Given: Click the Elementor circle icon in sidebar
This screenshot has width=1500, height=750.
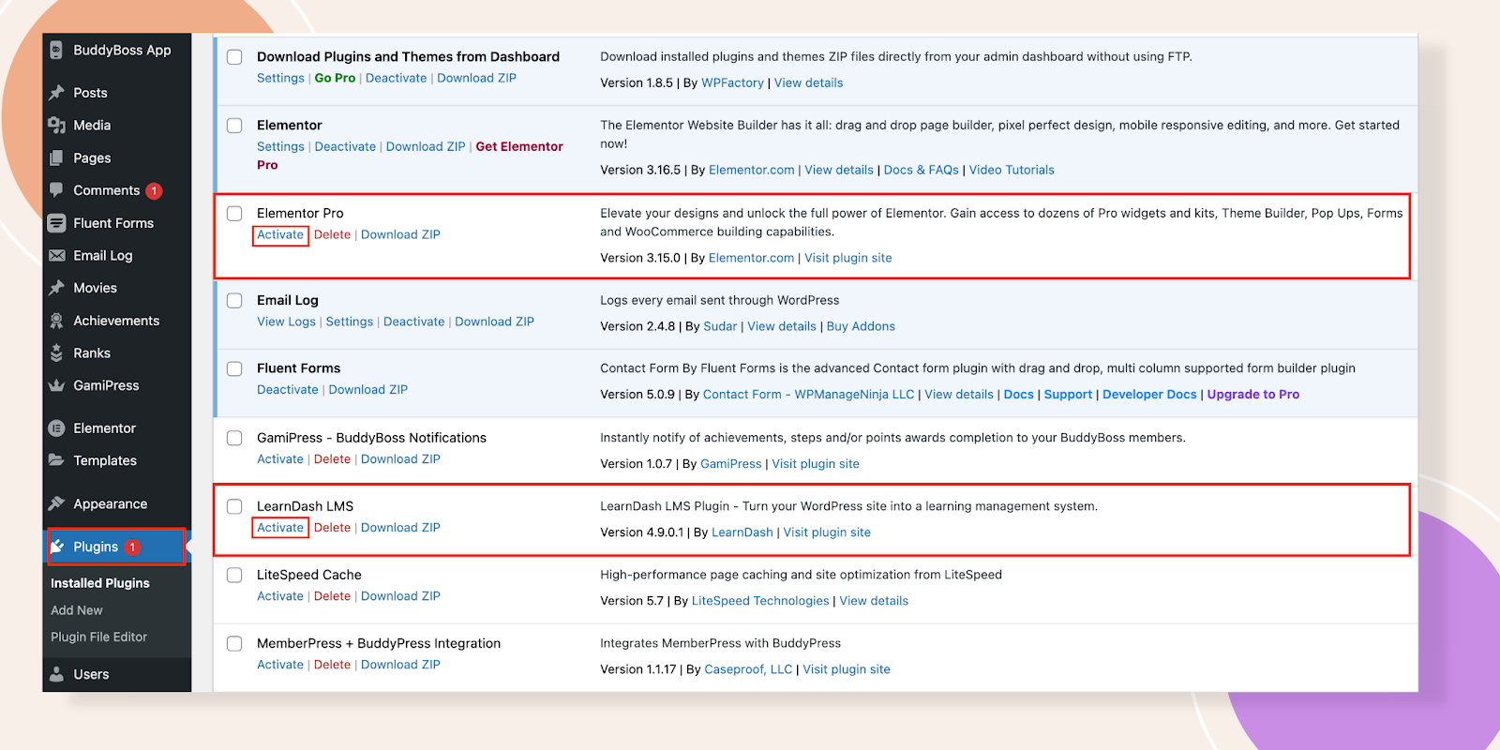Looking at the screenshot, I should (56, 428).
